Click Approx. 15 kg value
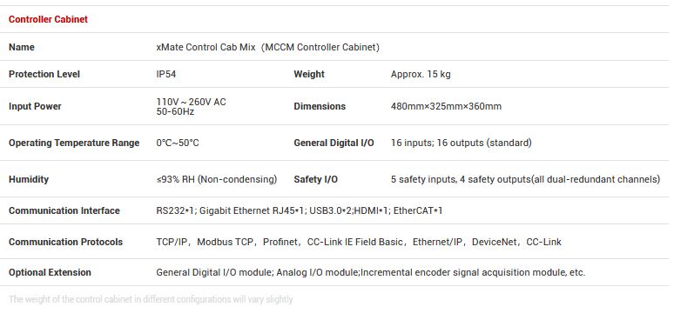Viewport: 674px width, 320px height. click(421, 74)
